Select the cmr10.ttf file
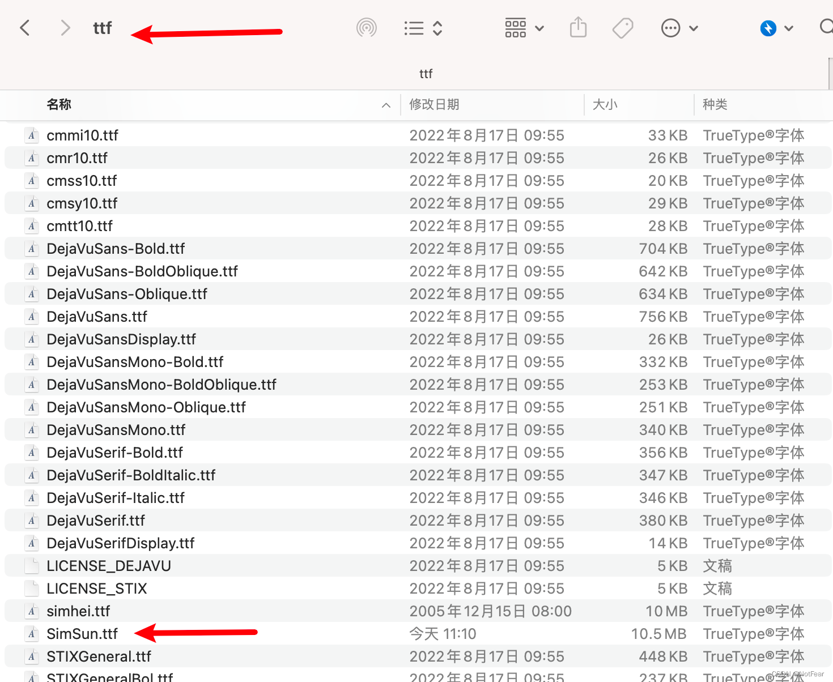This screenshot has width=833, height=682. pos(418,158)
